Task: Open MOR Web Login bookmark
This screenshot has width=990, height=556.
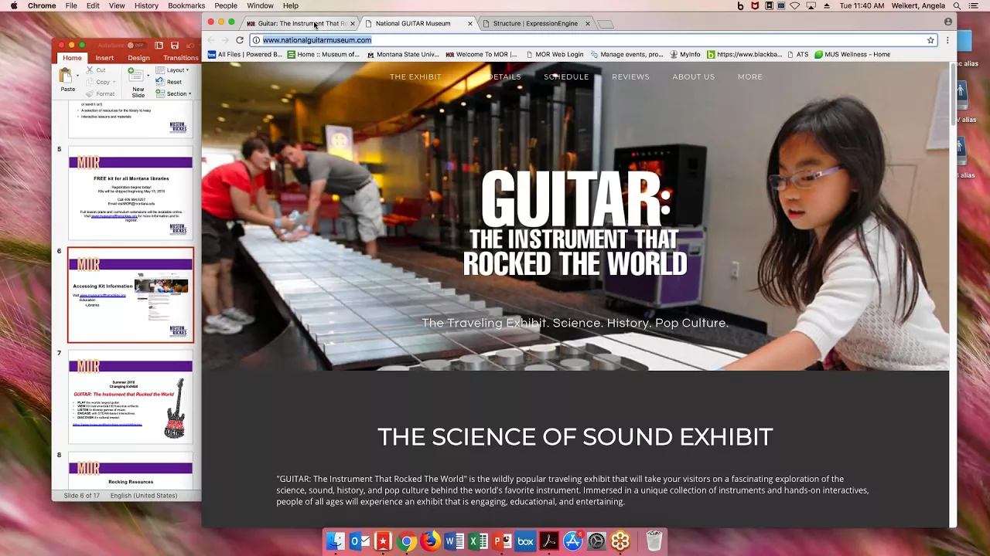Action: (x=555, y=54)
